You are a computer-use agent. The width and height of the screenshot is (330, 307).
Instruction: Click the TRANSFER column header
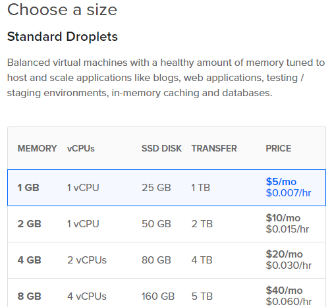[x=214, y=148]
